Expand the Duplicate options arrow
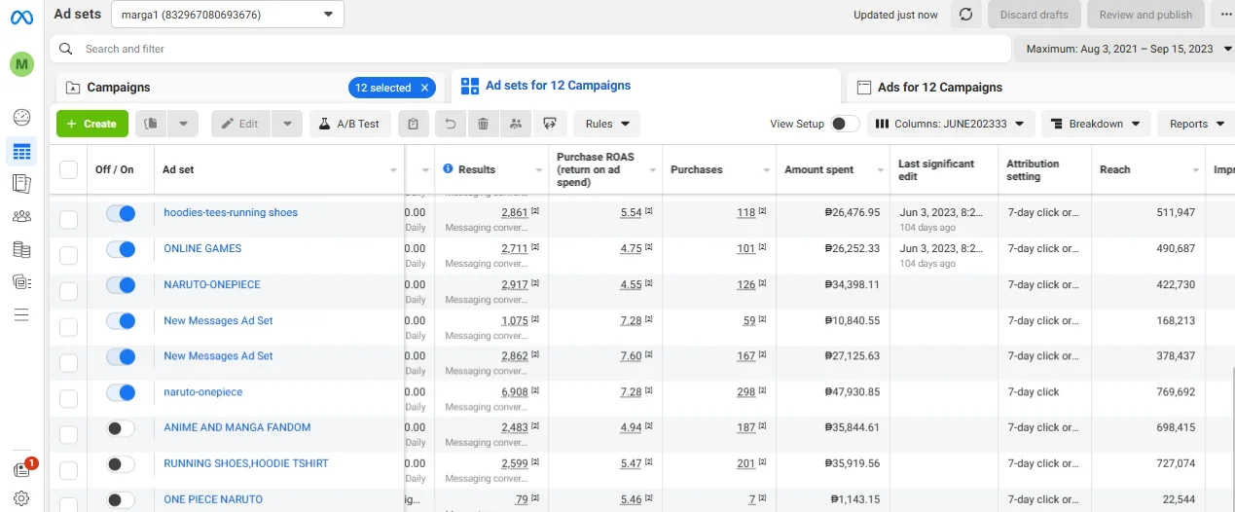This screenshot has height=512, width=1235. click(184, 124)
